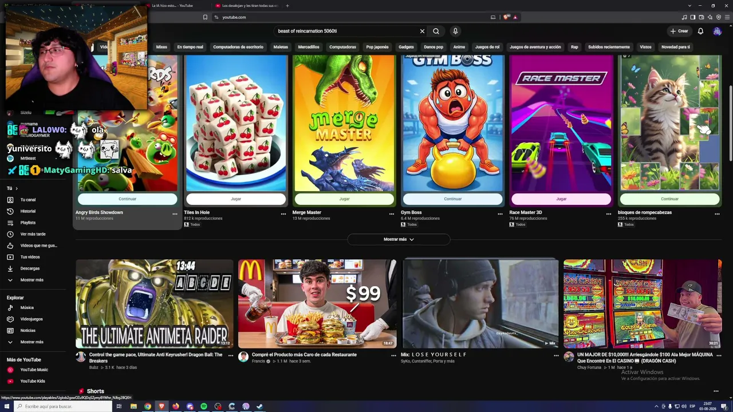Open options menu for Gym Boss
733x412 pixels.
point(500,213)
